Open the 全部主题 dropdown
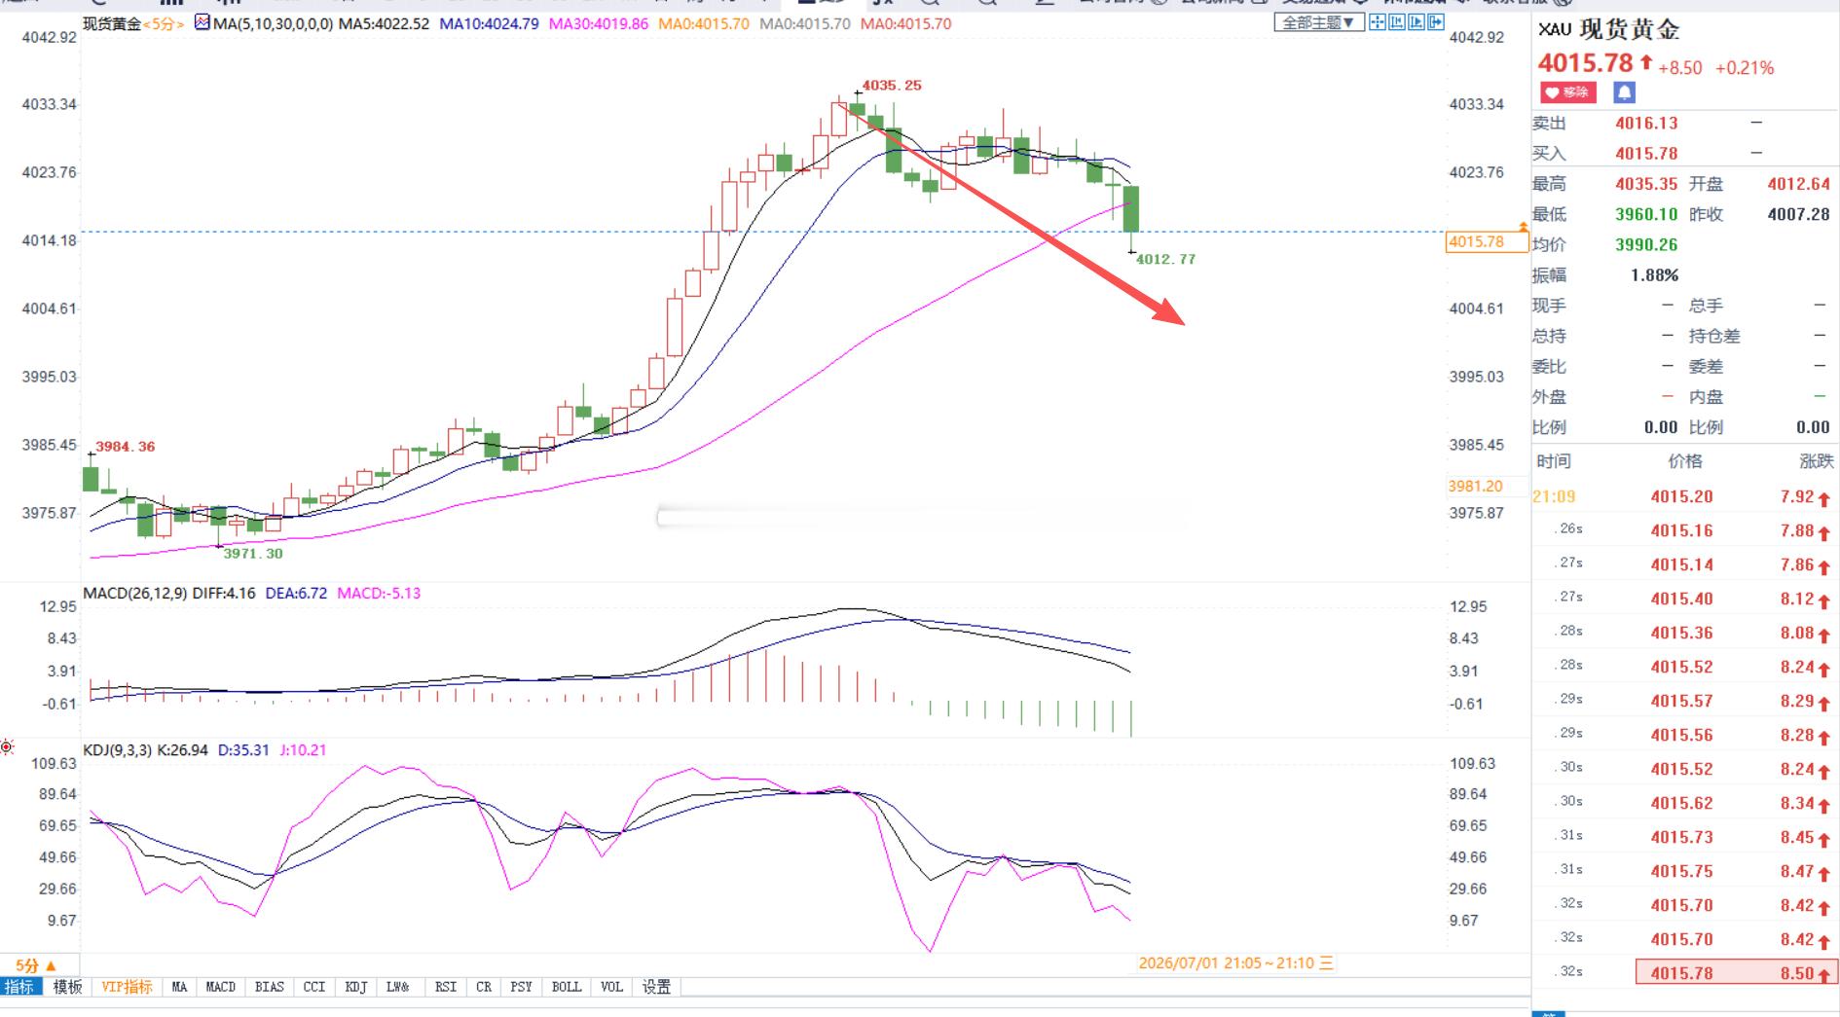Viewport: 1840px width, 1017px height. coord(1318,22)
